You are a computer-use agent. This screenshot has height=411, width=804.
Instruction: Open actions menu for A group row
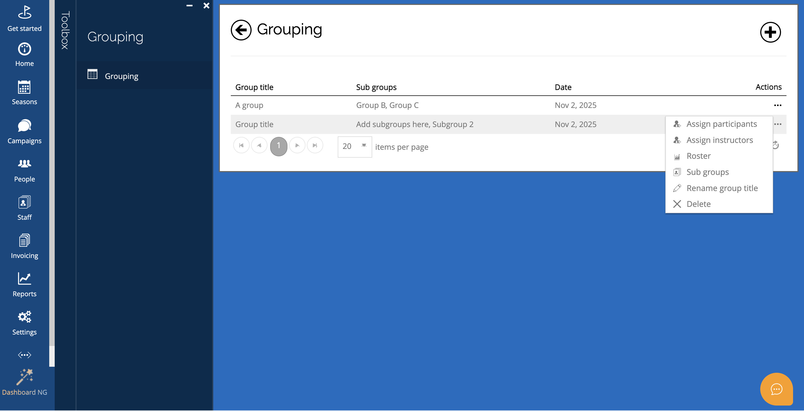pos(777,105)
